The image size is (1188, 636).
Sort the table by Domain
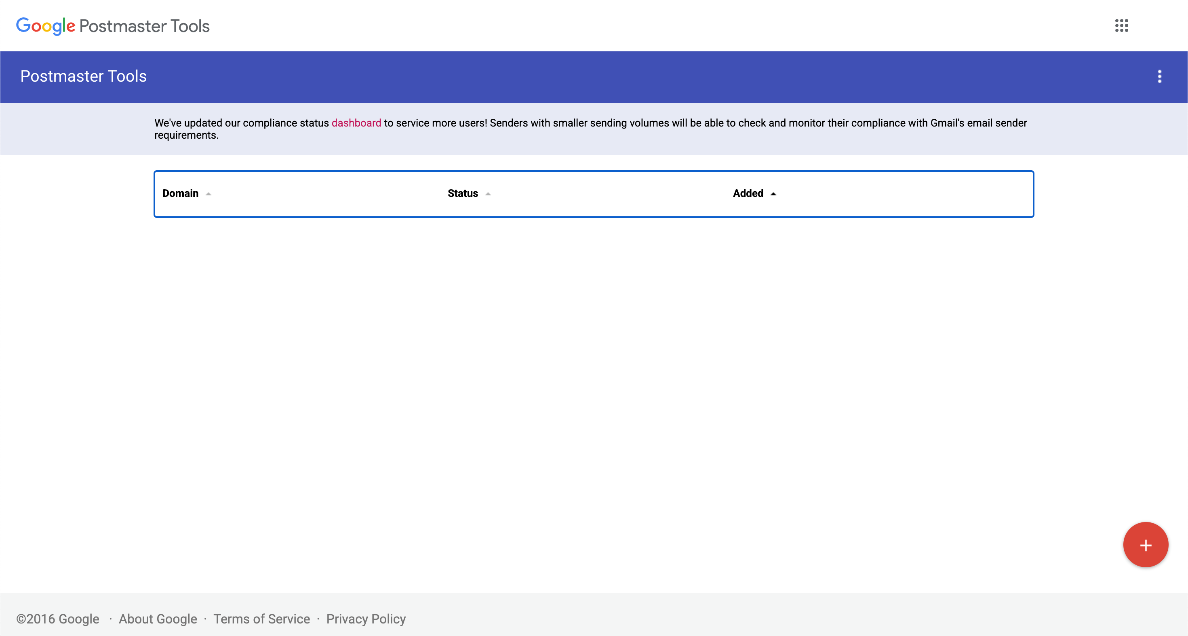180,193
